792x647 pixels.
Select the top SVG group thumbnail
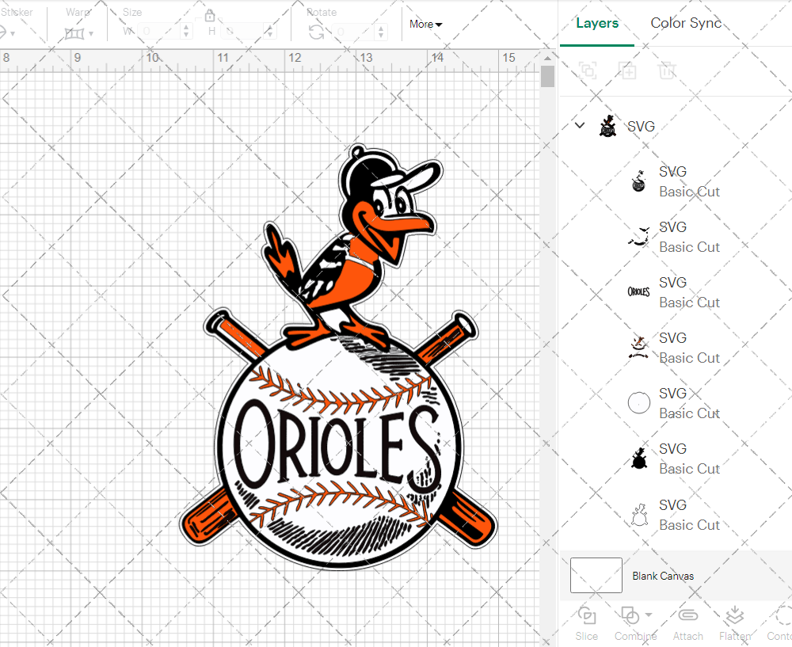(x=607, y=126)
